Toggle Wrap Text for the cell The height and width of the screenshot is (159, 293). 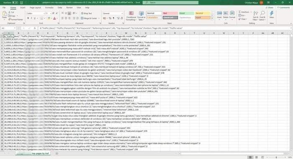click(87, 13)
